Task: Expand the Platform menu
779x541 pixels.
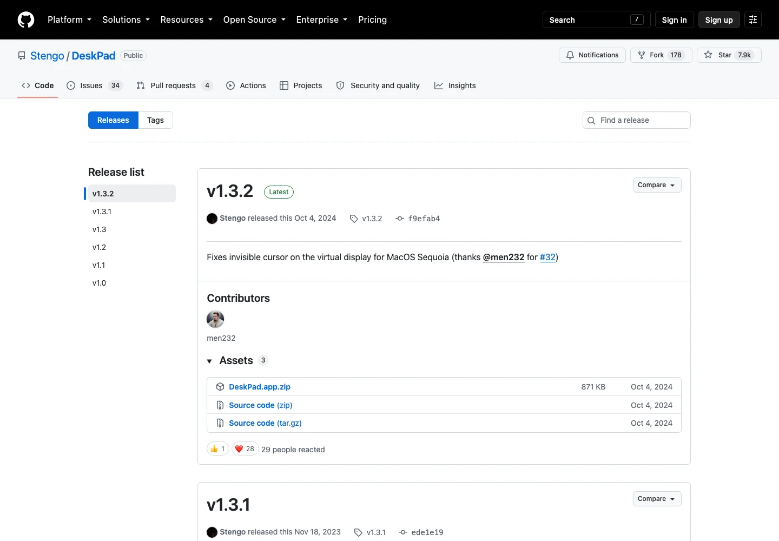Action: point(69,19)
